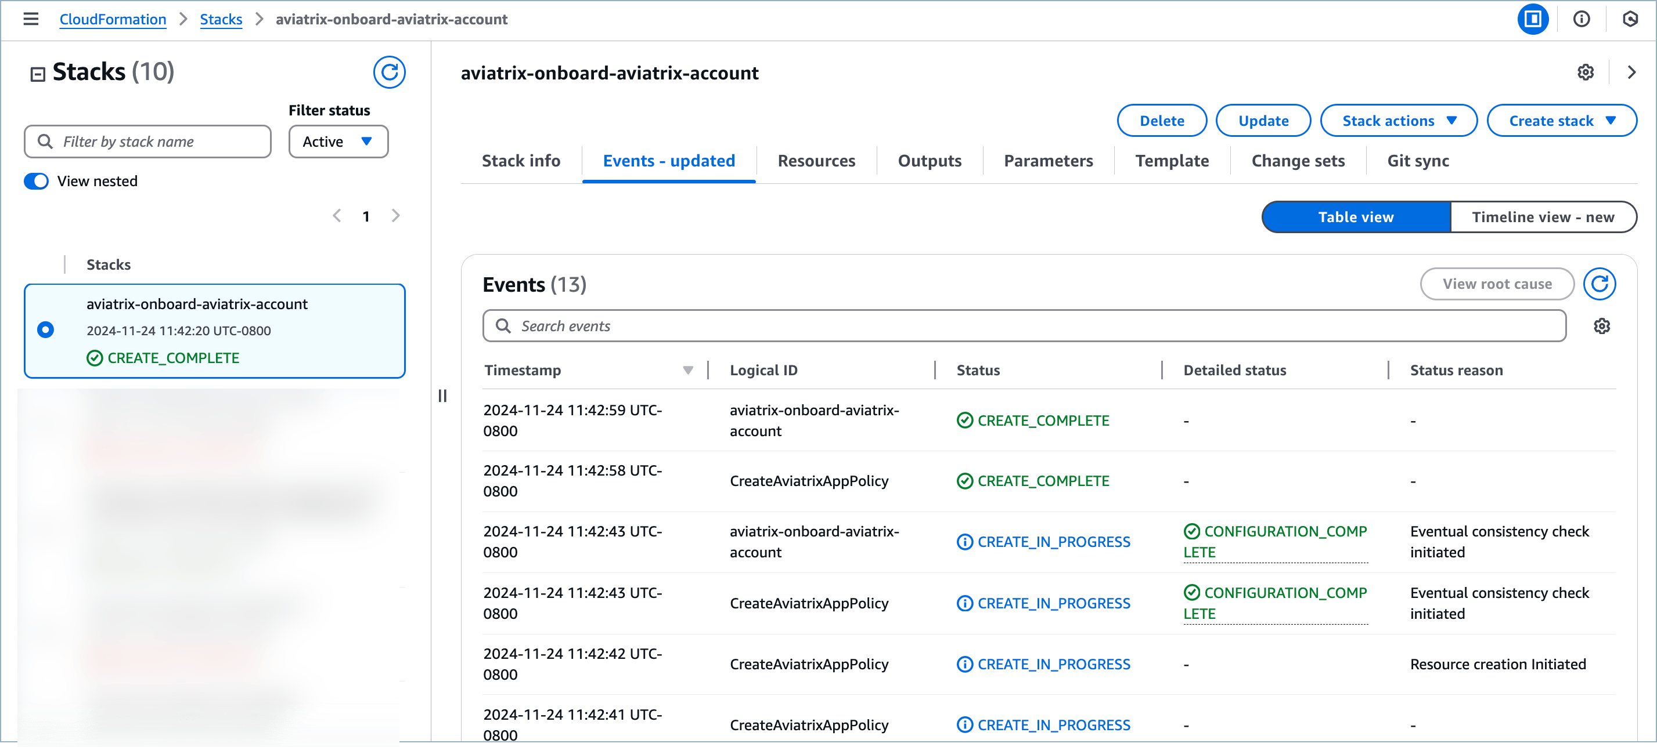Switch to the Parameters tab
Viewport: 1657px width, 747px height.
click(1049, 161)
